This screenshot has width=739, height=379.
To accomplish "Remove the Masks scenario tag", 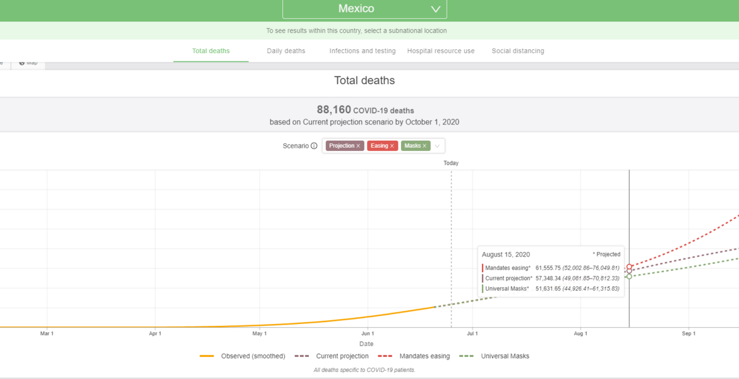I will [424, 146].
